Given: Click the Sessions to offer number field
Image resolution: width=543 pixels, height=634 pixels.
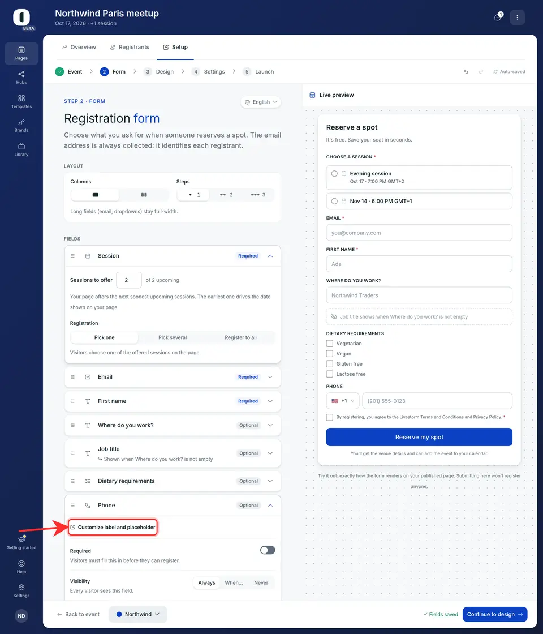Looking at the screenshot, I should (x=129, y=280).
